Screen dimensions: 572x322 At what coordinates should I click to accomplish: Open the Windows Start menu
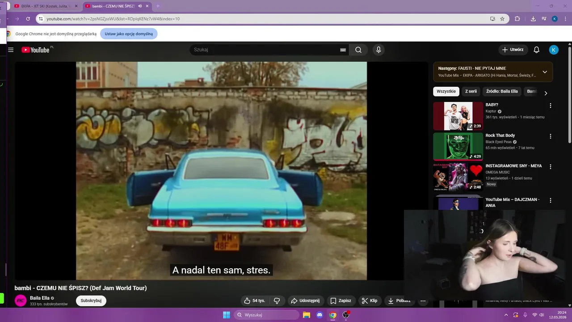point(227,315)
